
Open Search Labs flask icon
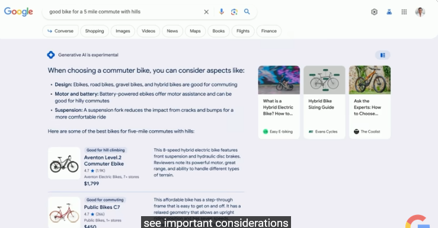(389, 12)
